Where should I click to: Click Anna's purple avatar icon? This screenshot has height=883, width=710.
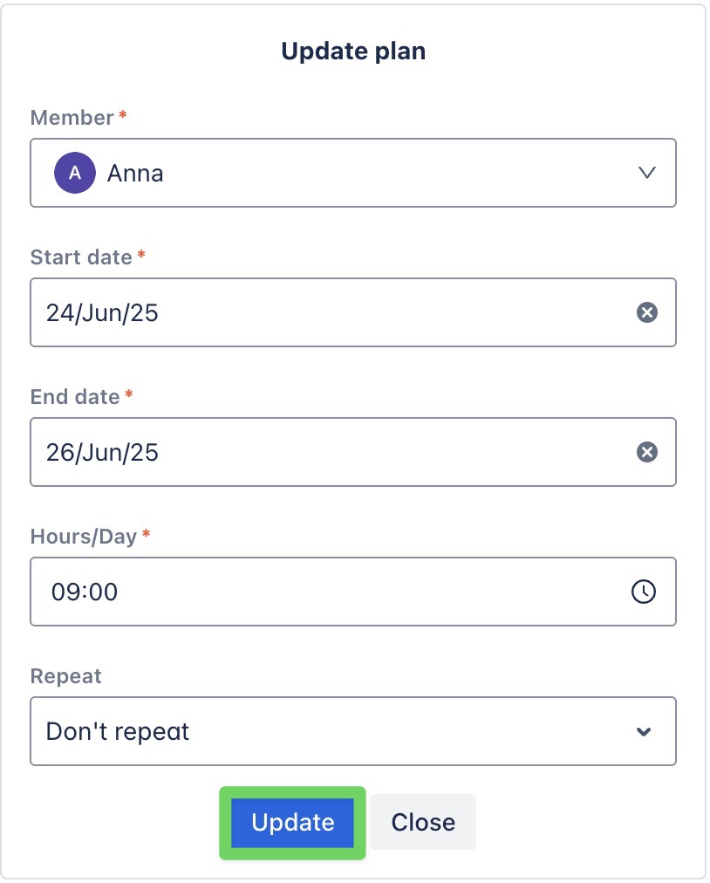(75, 173)
